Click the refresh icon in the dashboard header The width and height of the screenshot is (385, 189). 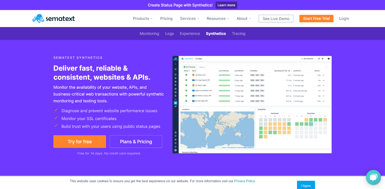[319, 59]
